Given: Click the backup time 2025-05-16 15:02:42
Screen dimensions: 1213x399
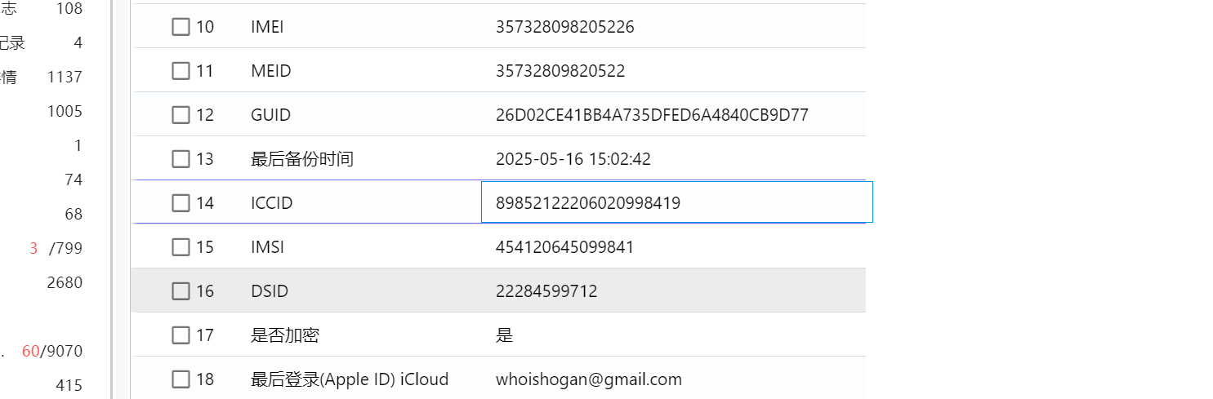Looking at the screenshot, I should [x=573, y=159].
